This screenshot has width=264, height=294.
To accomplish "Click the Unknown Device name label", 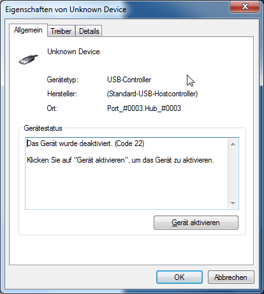I will point(73,52).
